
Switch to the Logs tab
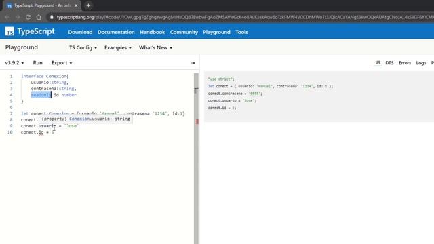420,63
